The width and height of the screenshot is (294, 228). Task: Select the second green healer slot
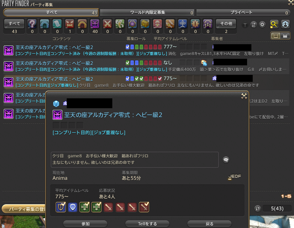pos(96,207)
